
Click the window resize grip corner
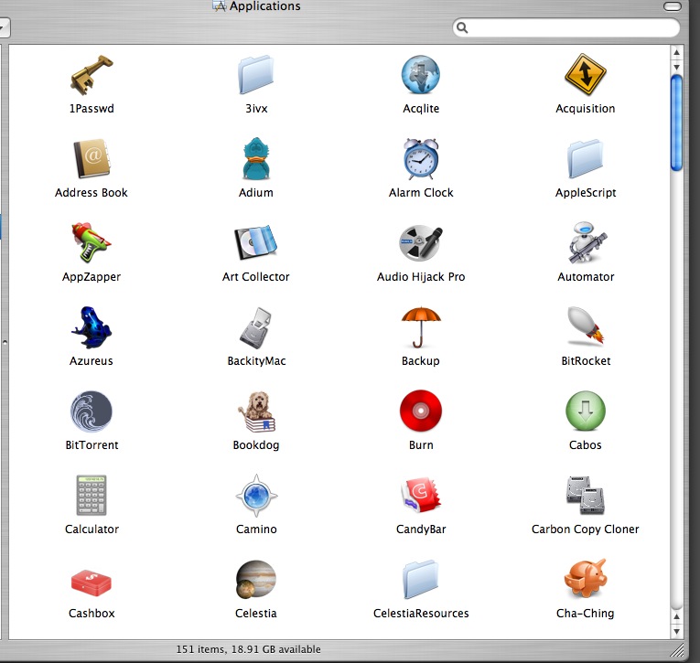tap(677, 650)
